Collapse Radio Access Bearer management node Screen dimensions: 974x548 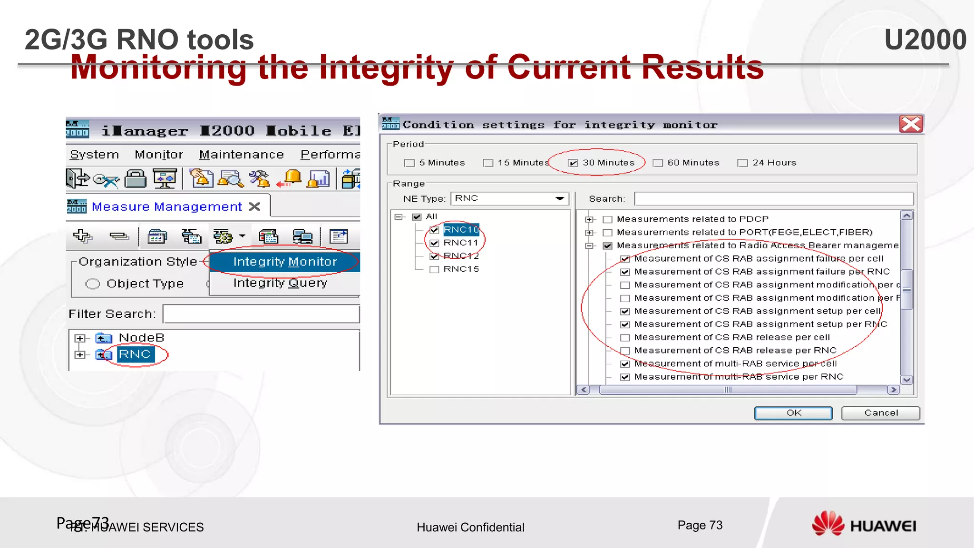pos(589,246)
